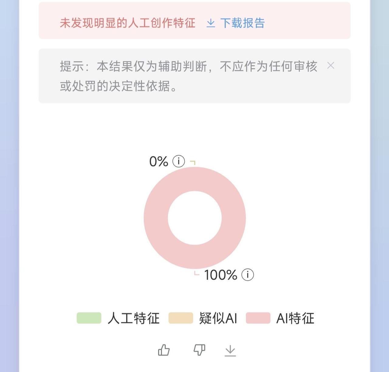Screen dimensions: 389x372
Task: Give the result a thumbs down
Action: pyautogui.click(x=199, y=350)
